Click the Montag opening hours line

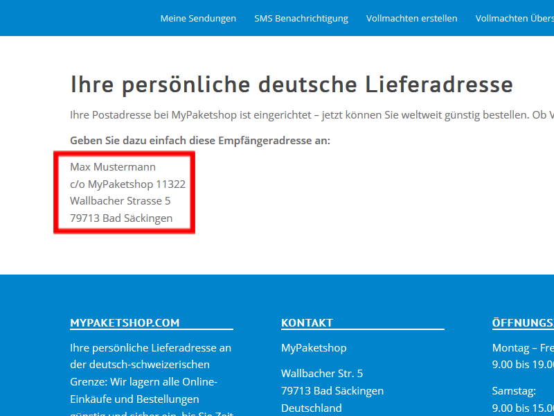point(523,348)
